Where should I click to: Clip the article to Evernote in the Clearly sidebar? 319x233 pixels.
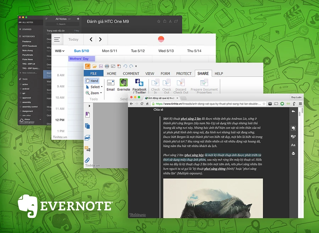coord(293,128)
